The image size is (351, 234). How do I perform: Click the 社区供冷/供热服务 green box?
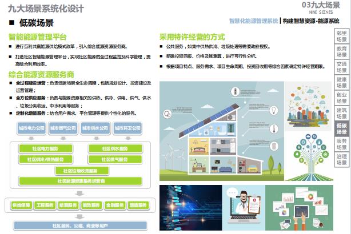click(x=46, y=159)
